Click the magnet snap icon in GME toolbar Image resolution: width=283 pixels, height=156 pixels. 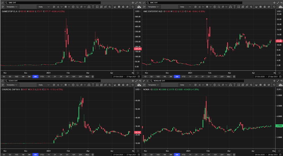click(x=89, y=7)
